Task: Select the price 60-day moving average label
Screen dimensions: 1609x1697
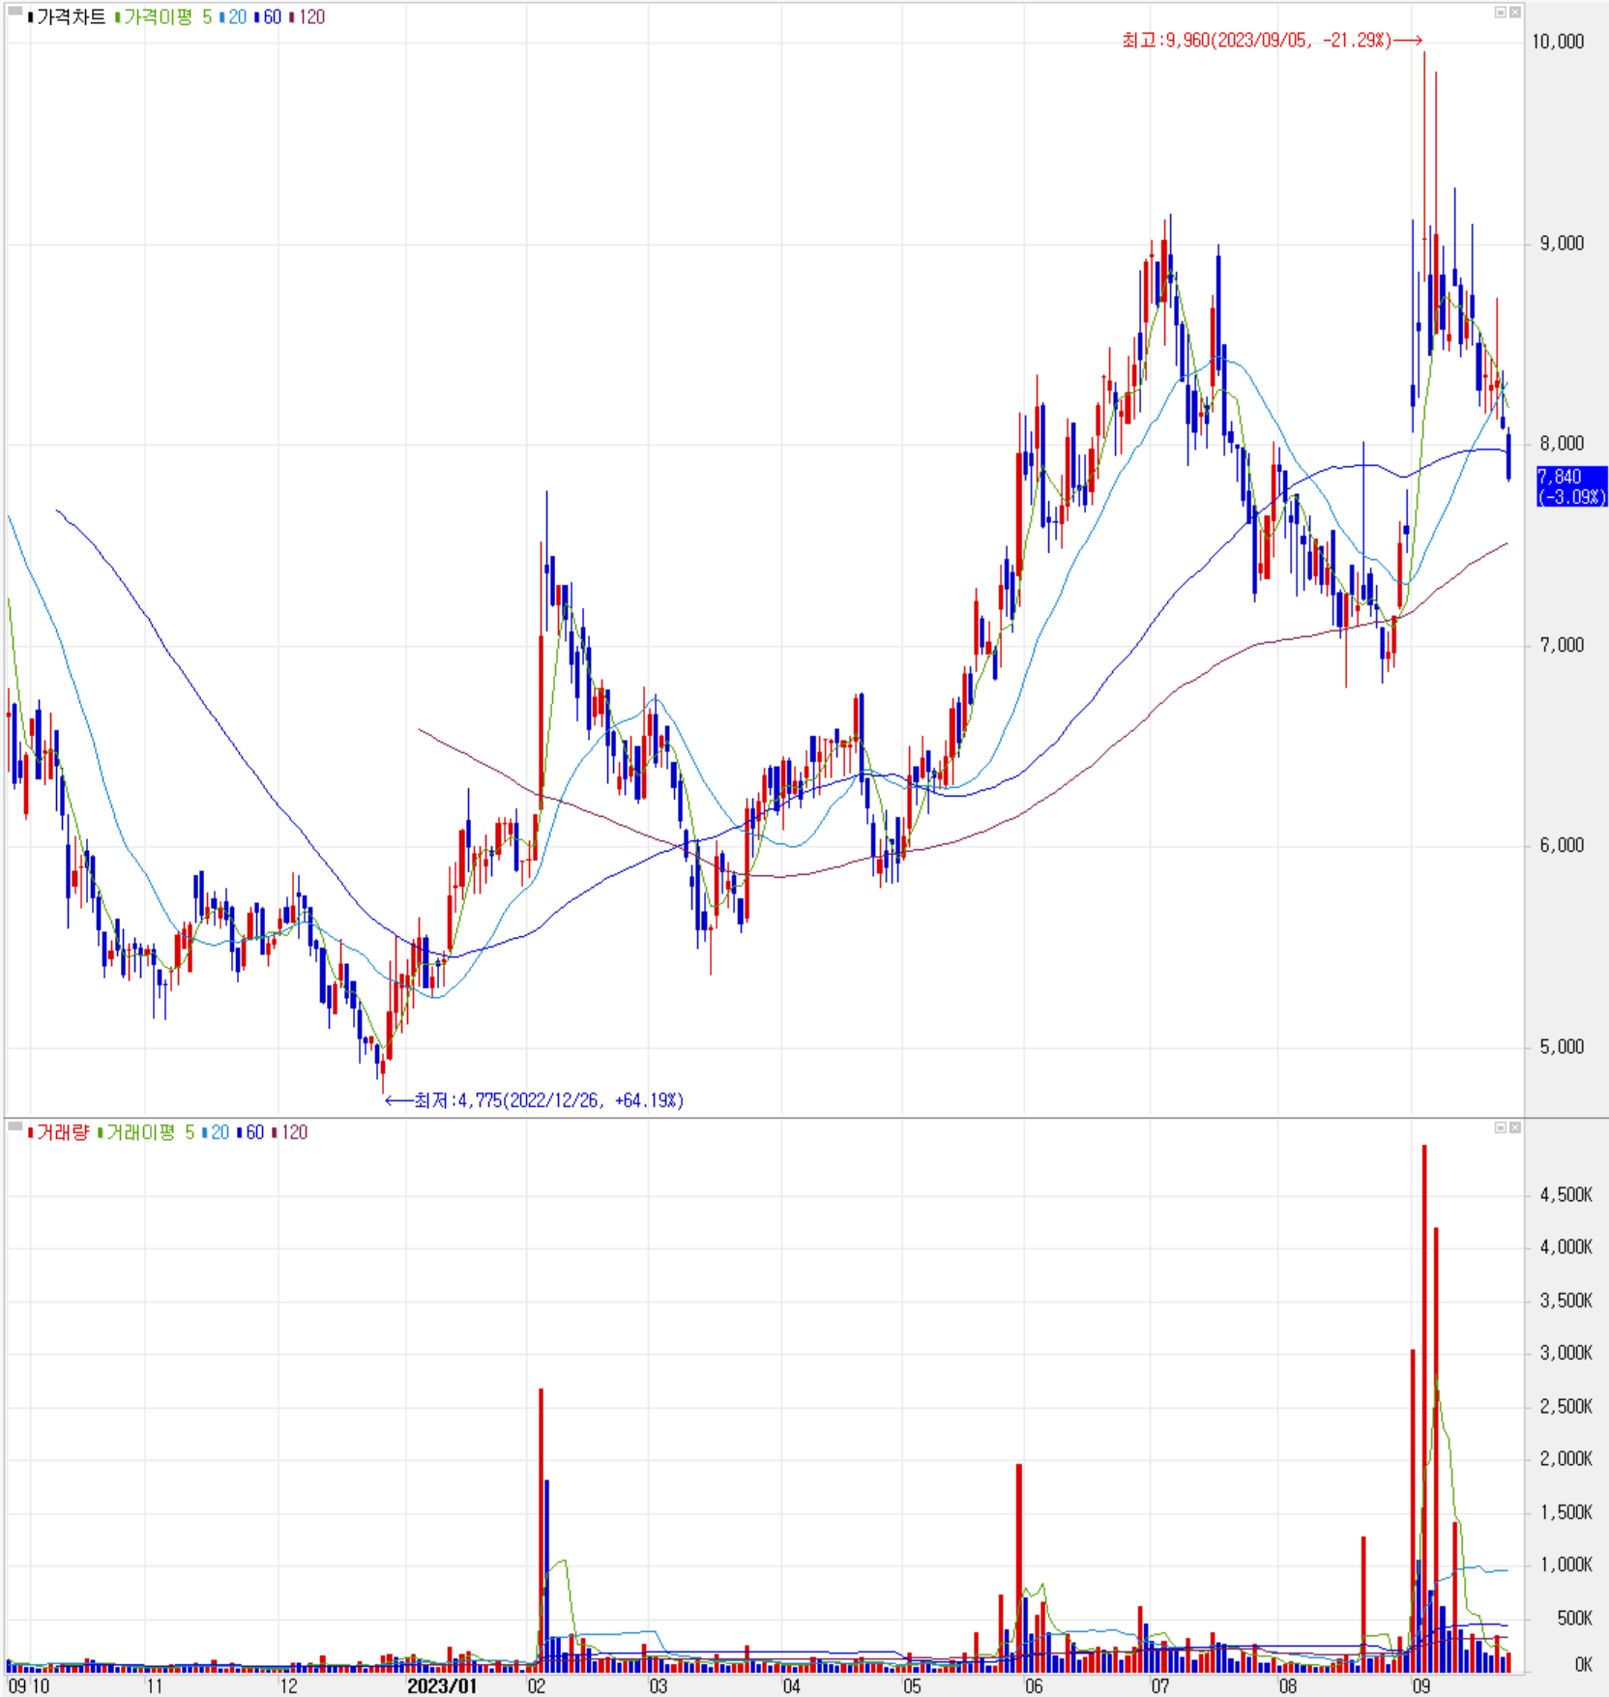Action: (273, 17)
